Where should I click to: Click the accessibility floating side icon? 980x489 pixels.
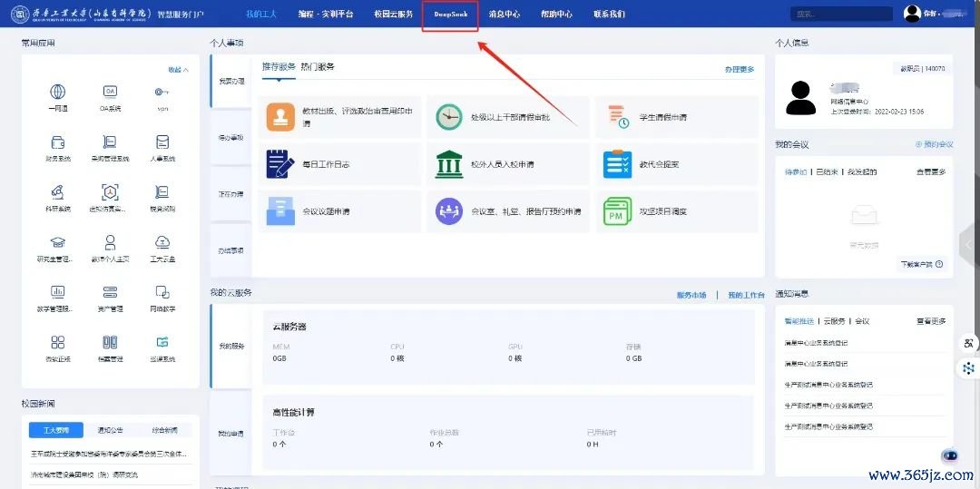pyautogui.click(x=969, y=343)
